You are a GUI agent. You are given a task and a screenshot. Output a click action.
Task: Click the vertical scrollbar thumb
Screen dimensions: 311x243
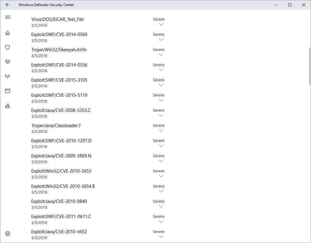click(x=309, y=66)
